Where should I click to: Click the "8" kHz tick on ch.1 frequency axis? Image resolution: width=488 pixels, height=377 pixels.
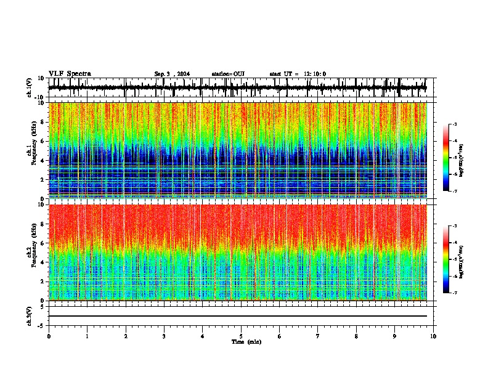(x=43, y=122)
